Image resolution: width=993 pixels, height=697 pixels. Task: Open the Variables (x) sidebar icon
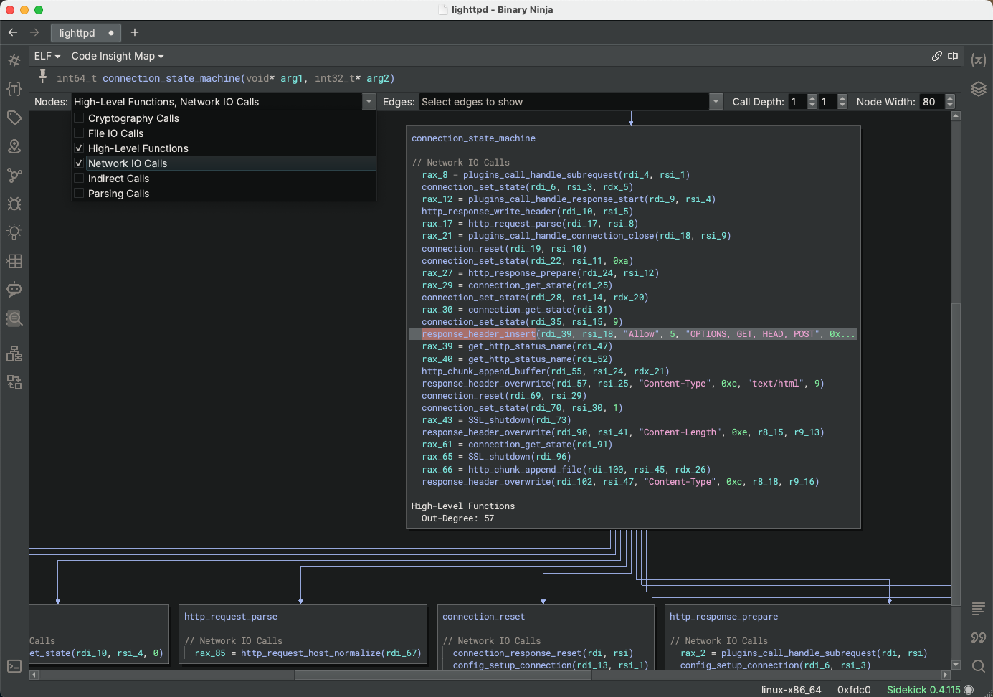979,60
